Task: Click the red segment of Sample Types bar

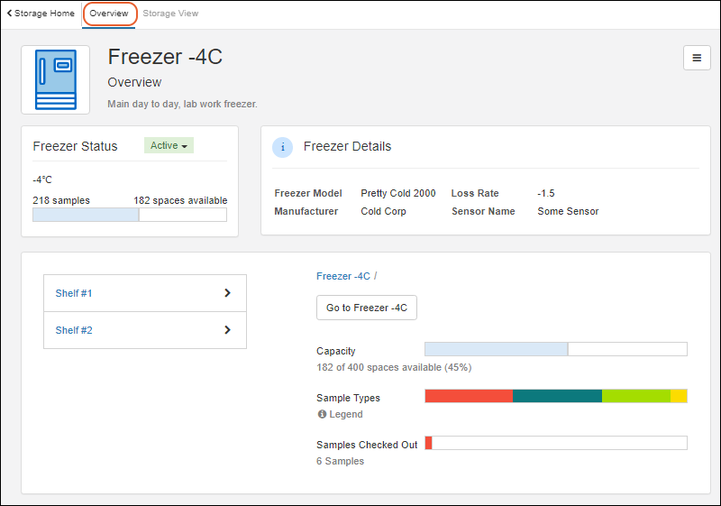Action: point(469,396)
